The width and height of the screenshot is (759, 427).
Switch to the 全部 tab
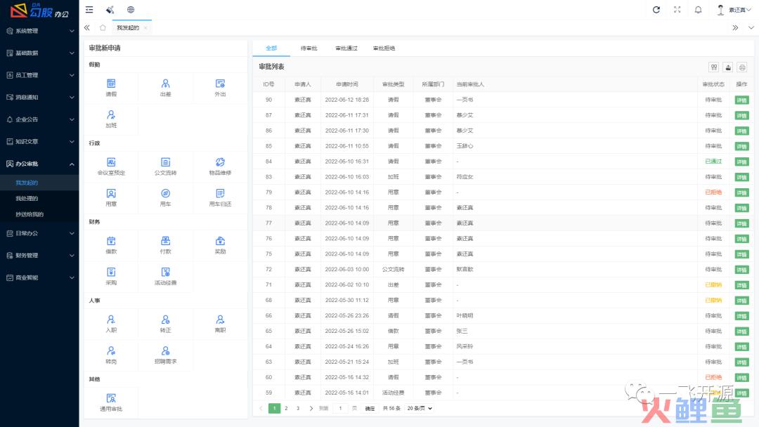tap(271, 48)
